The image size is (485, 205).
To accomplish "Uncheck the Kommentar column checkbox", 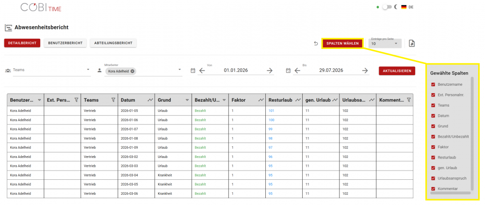I will point(433,189).
